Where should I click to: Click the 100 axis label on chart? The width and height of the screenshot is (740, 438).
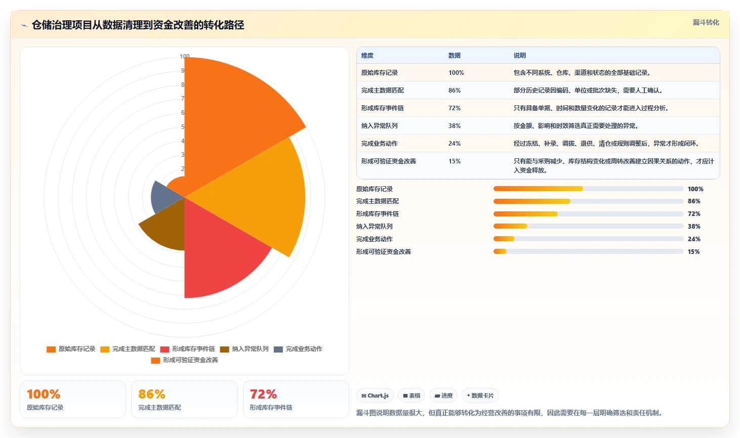click(x=184, y=57)
